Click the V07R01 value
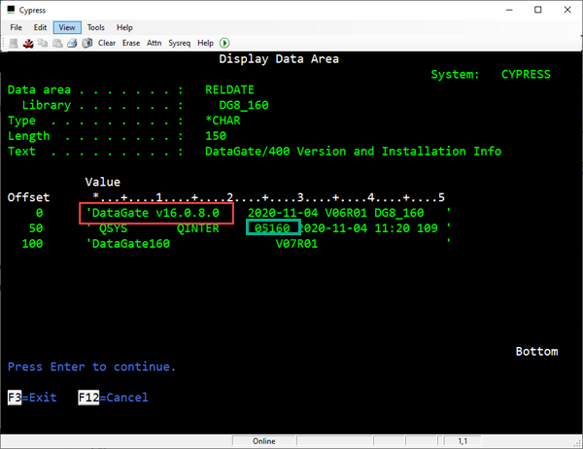Screen dimensions: 583x449 click(296, 244)
